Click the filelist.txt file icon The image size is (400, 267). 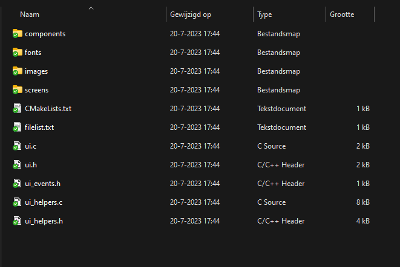pyautogui.click(x=17, y=127)
